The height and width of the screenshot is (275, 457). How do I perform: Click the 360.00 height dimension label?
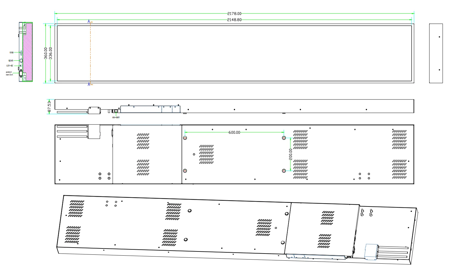click(x=46, y=53)
